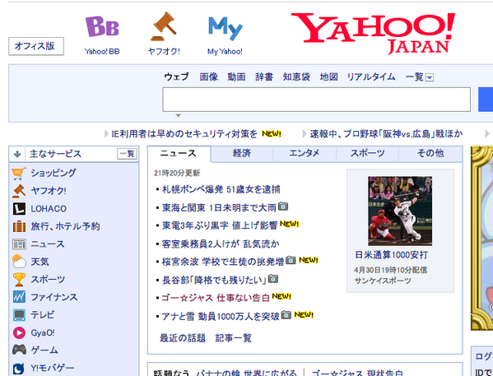Click the オフィス版 button

tap(36, 46)
